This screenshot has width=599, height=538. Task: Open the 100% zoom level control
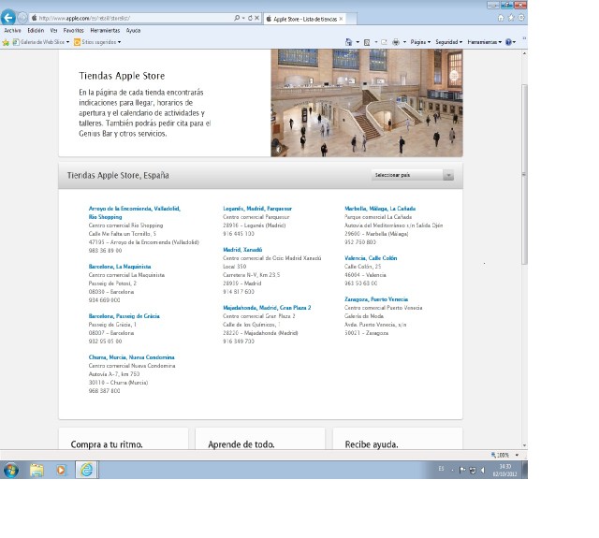[504, 455]
